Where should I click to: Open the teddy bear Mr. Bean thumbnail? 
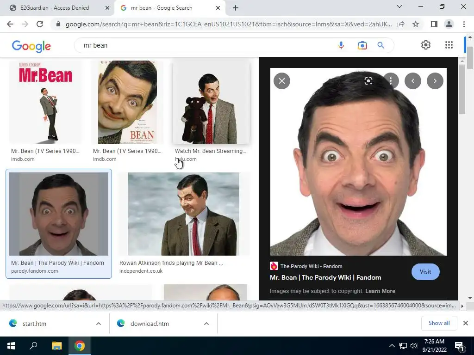[x=211, y=102]
